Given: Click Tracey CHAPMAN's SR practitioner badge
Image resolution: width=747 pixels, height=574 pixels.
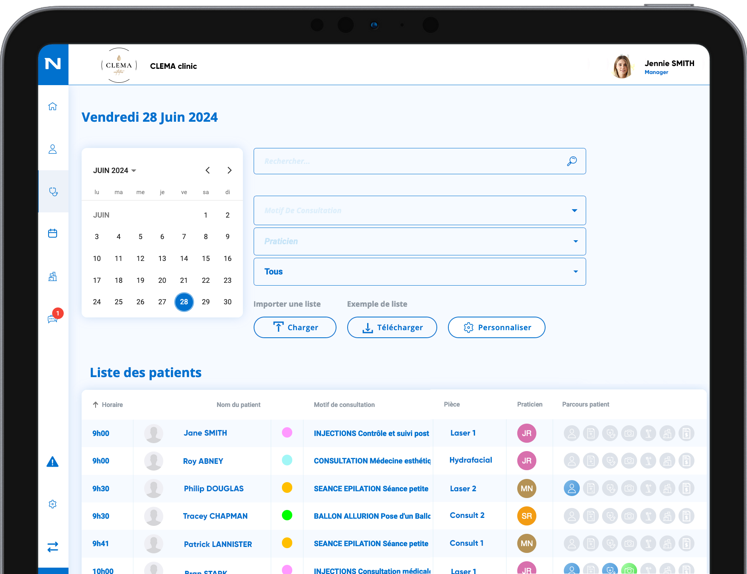Looking at the screenshot, I should 527,516.
